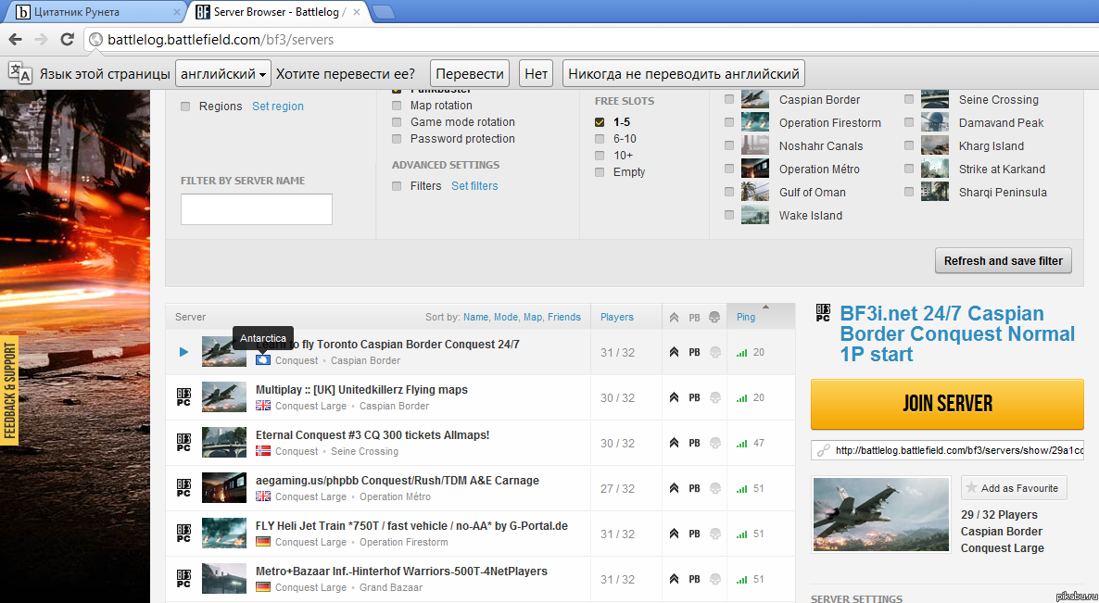The height and width of the screenshot is (603, 1099).
Task: Click the translate icon in the translation bar
Action: point(19,73)
